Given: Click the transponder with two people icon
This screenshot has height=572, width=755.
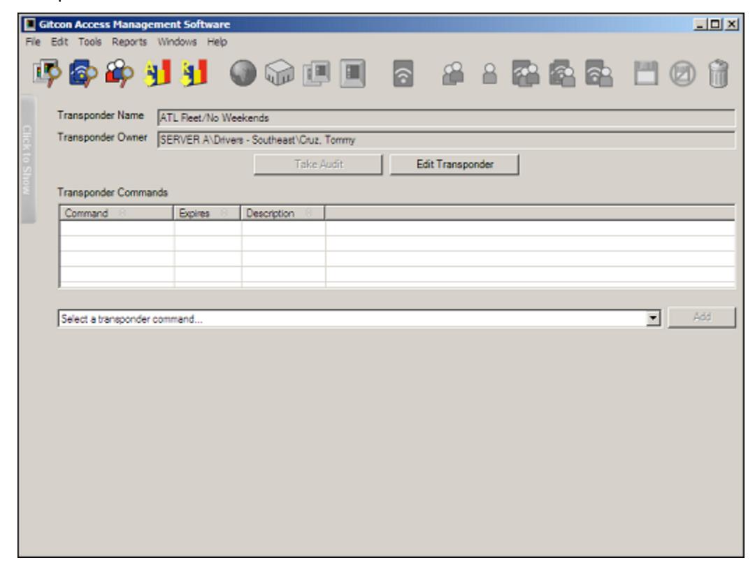Looking at the screenshot, I should click(598, 73).
